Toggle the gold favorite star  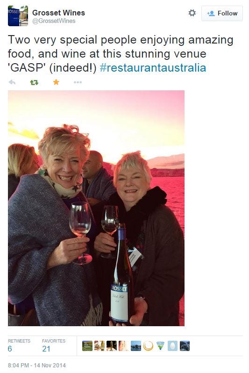click(56, 82)
